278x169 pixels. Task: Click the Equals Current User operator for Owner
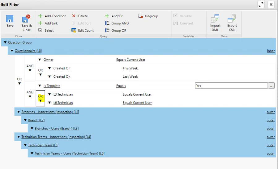(x=130, y=60)
